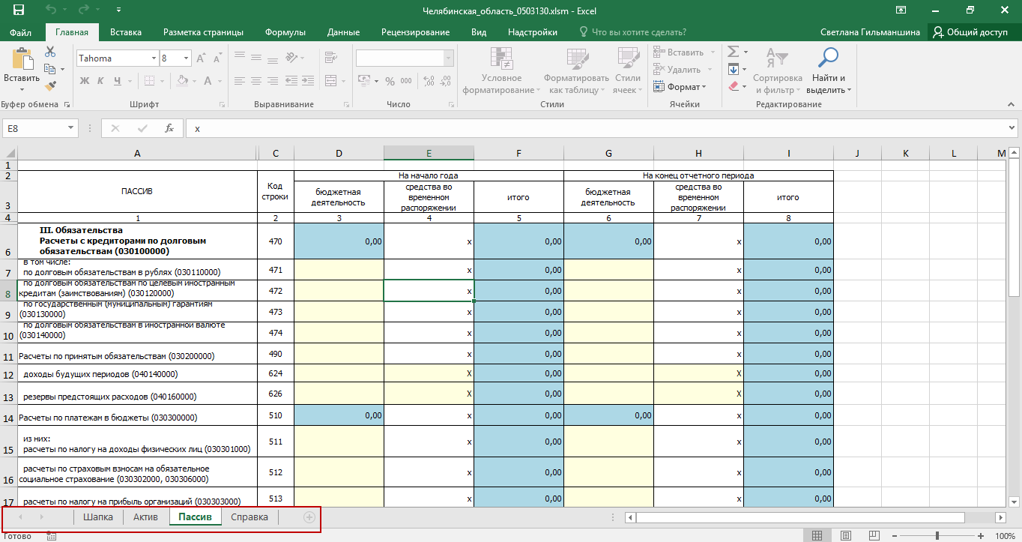Click the AutoSum sigma icon
Viewport: 1022px width, 542px height.
733,52
